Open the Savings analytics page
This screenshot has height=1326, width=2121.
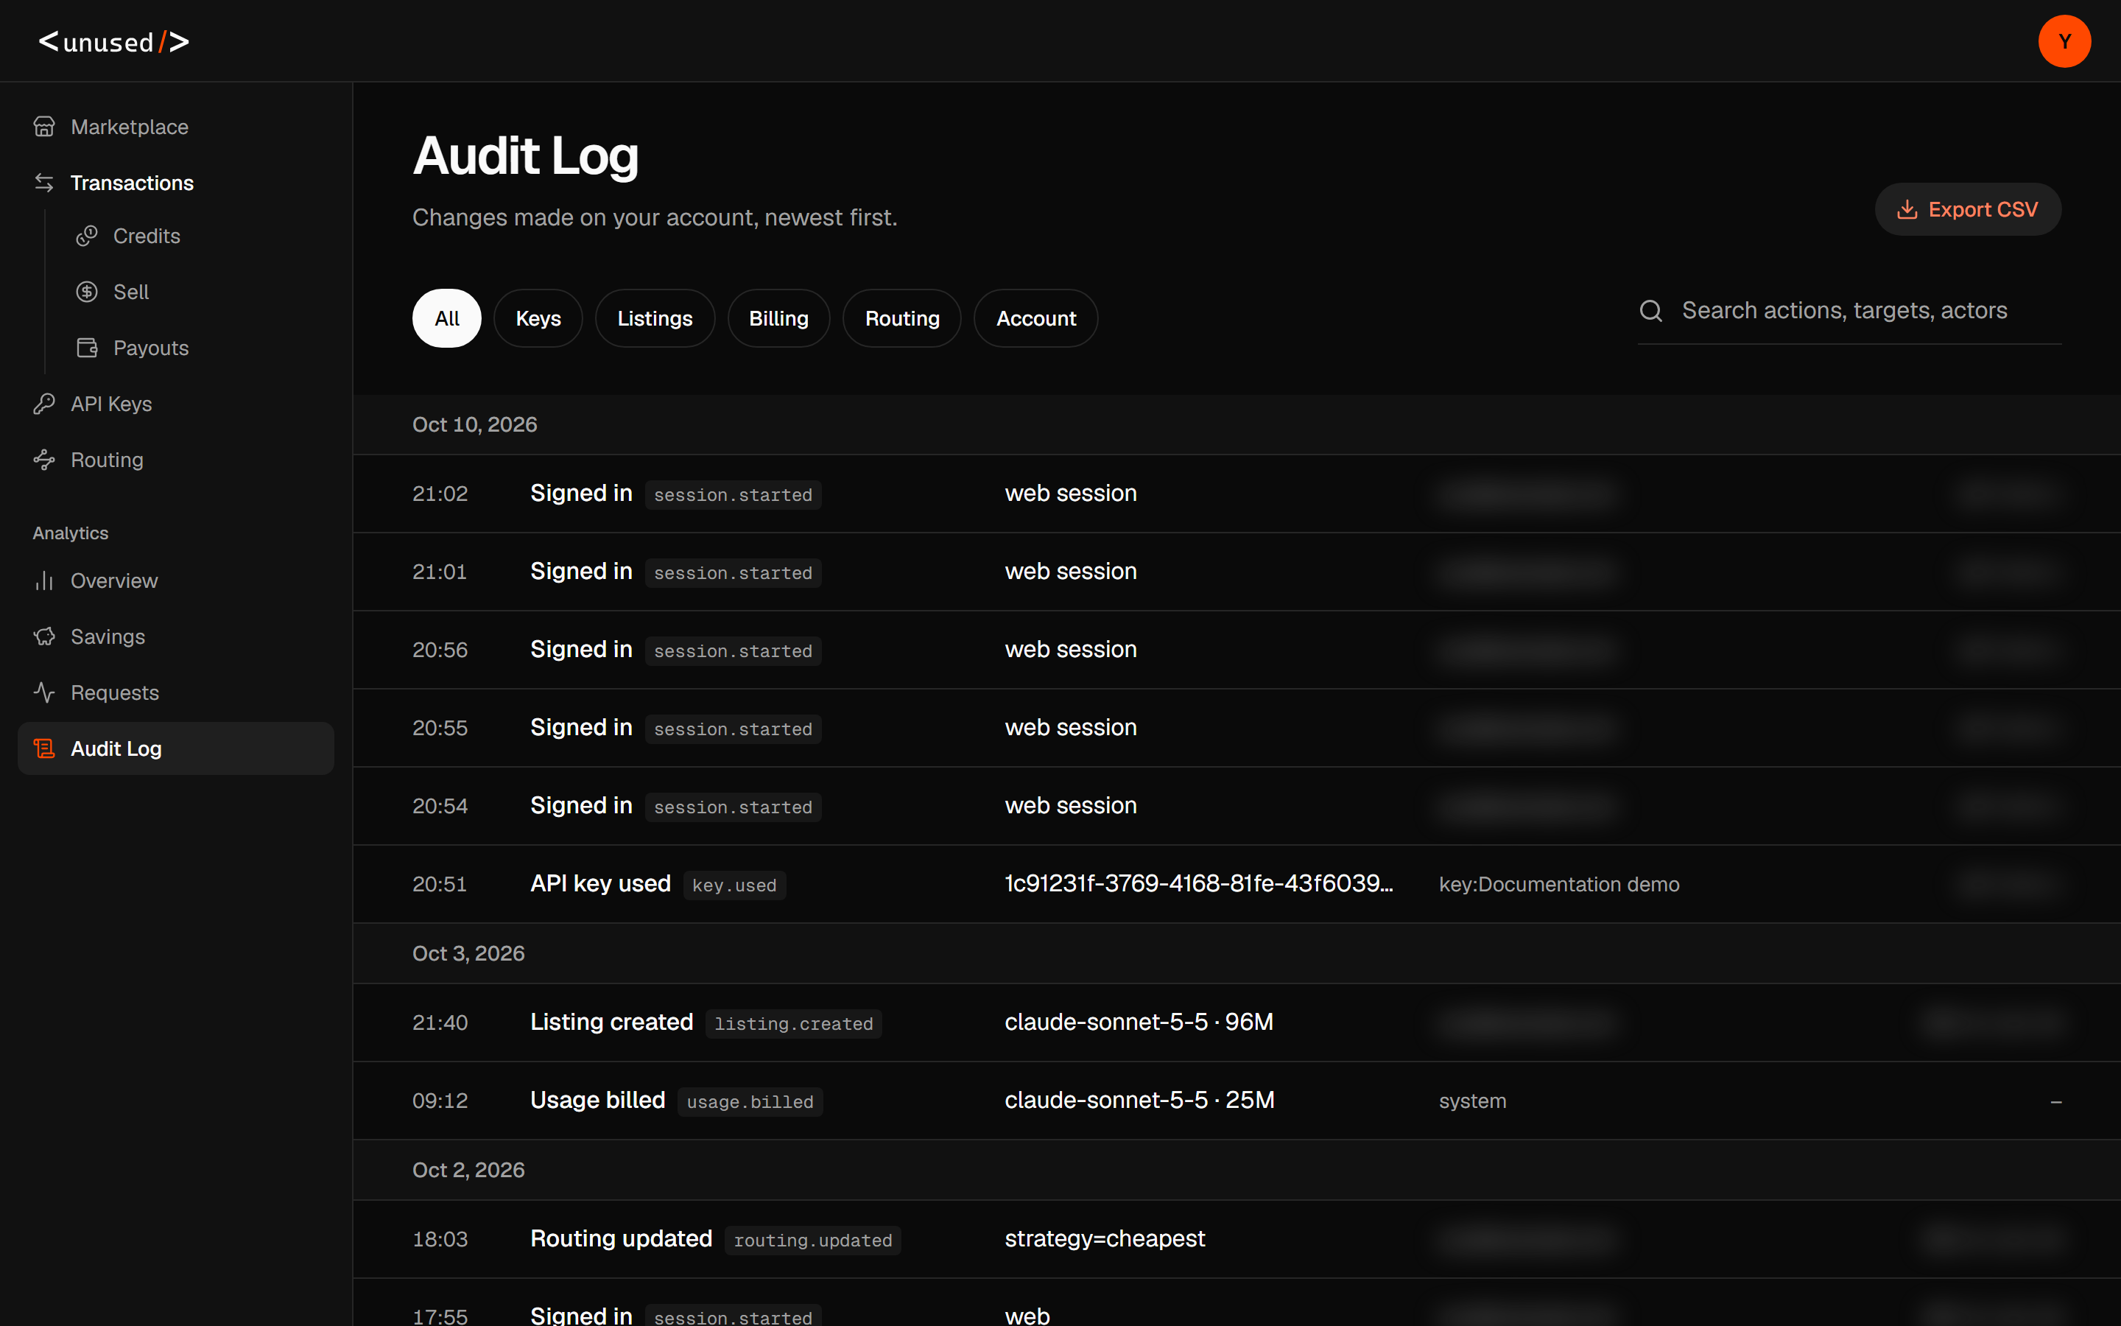coord(175,637)
